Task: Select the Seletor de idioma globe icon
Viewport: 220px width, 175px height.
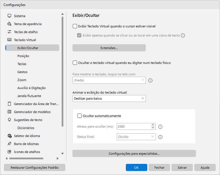Action: pyautogui.click(x=9, y=136)
